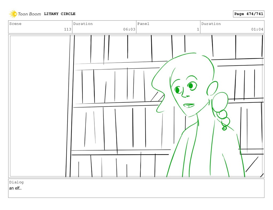
Task: Click panel duration value 01:04
Action: coord(257,29)
